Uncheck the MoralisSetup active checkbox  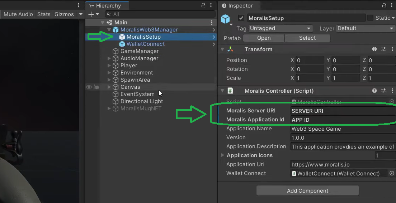(241, 18)
